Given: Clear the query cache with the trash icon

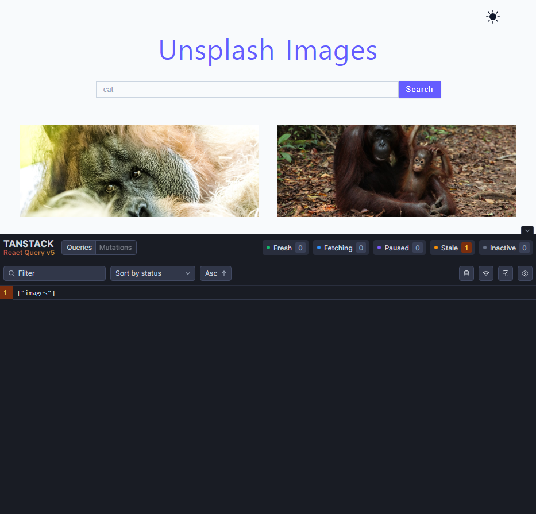Looking at the screenshot, I should tap(466, 273).
